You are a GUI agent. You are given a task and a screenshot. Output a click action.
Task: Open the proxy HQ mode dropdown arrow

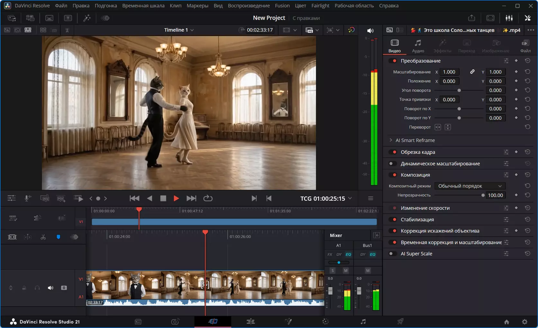click(x=317, y=30)
